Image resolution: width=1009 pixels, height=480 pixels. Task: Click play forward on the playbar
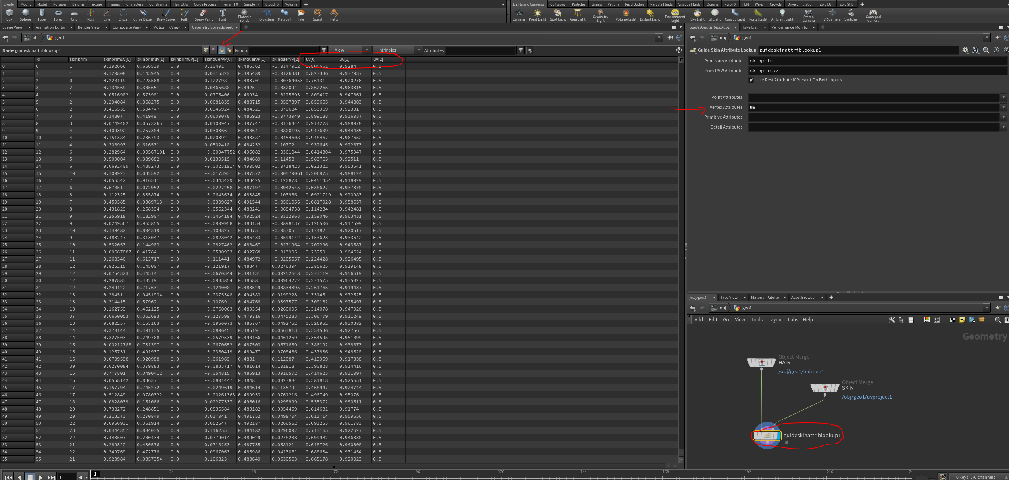(x=40, y=477)
